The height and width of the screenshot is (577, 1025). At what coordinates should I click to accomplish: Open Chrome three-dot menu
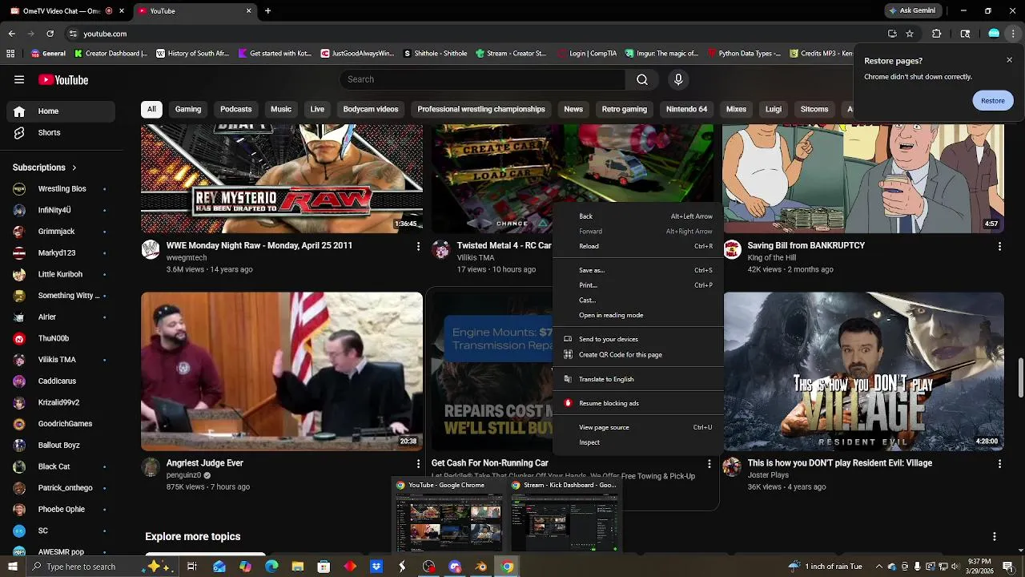[1014, 34]
